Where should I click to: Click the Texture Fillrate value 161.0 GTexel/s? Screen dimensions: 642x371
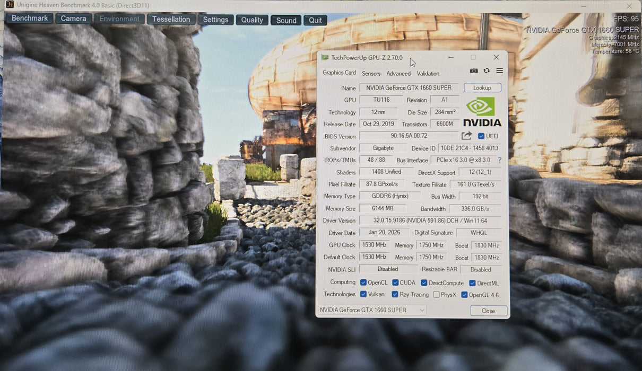click(475, 184)
